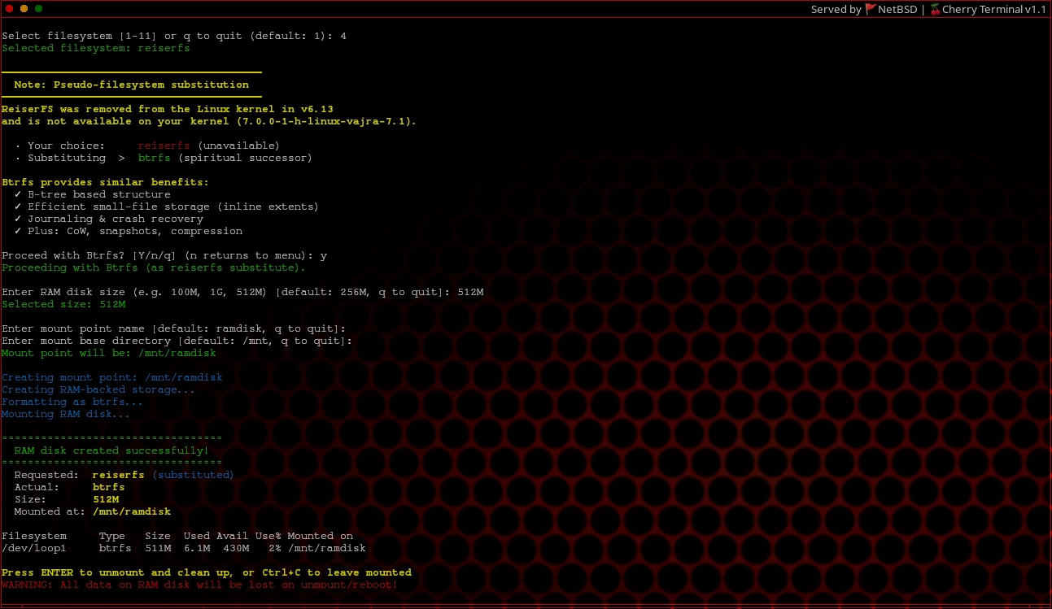The width and height of the screenshot is (1052, 609).
Task: Click the 'Actual: btrfs' summary row
Action: click(70, 487)
